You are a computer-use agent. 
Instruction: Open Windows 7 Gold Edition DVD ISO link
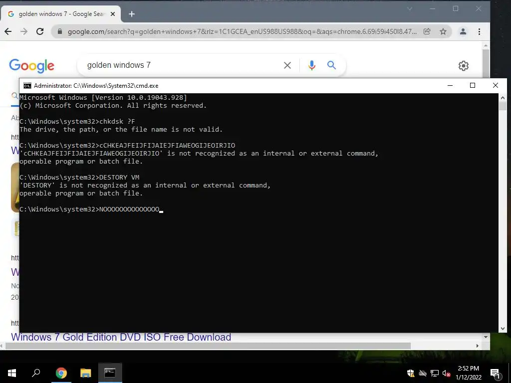pos(121,337)
